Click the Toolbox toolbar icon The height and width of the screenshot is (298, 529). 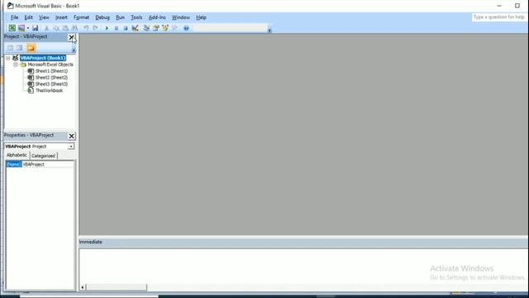click(x=174, y=28)
